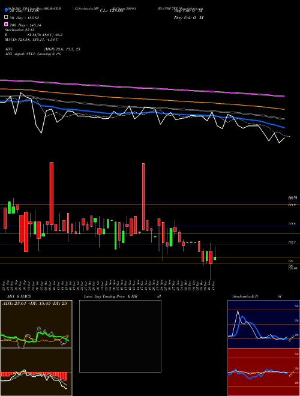Click the magenta 200 Day legend swatch
This screenshot has width=300, height=396.
[x=7, y=24]
